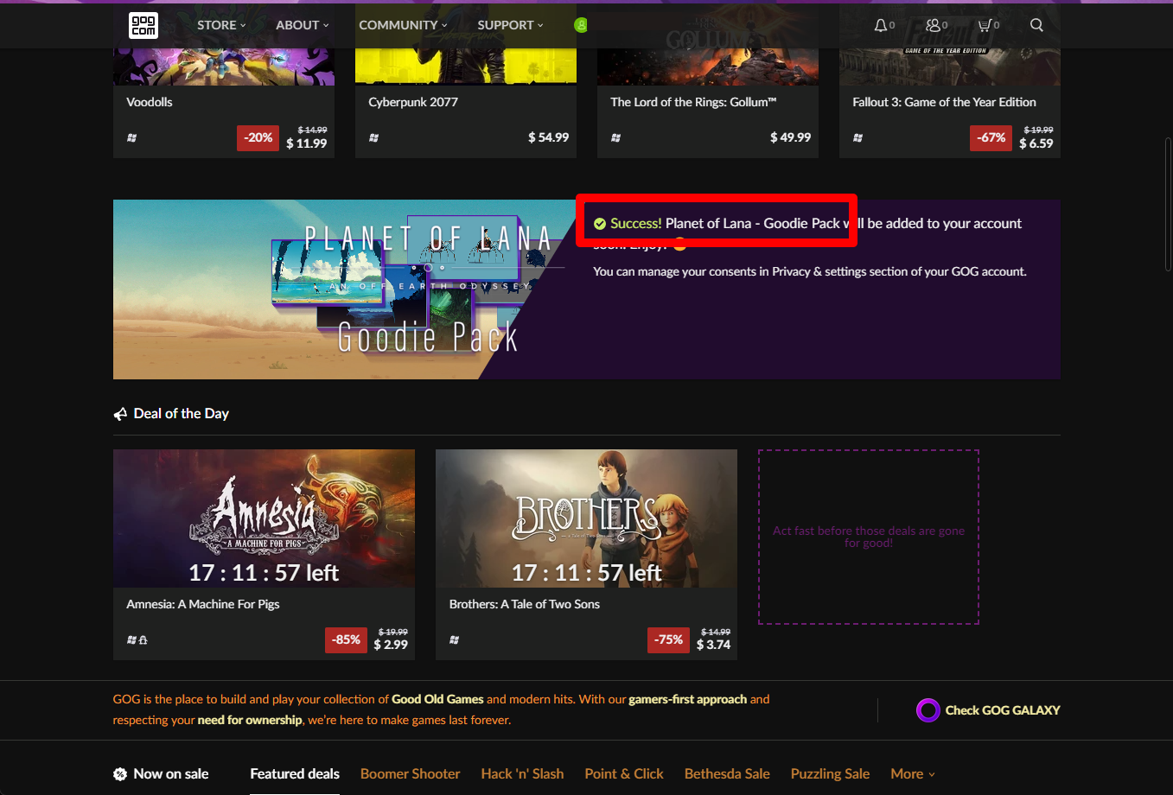Click the Amnesia $2.99 price
The width and height of the screenshot is (1173, 795).
click(391, 645)
